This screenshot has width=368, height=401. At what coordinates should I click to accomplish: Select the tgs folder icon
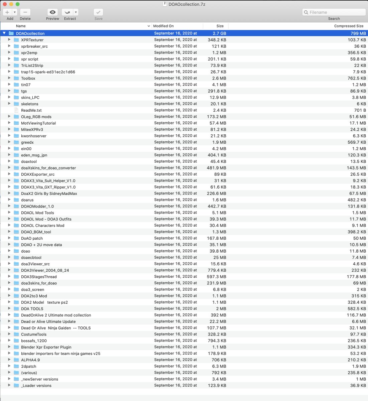pyautogui.click(x=16, y=91)
